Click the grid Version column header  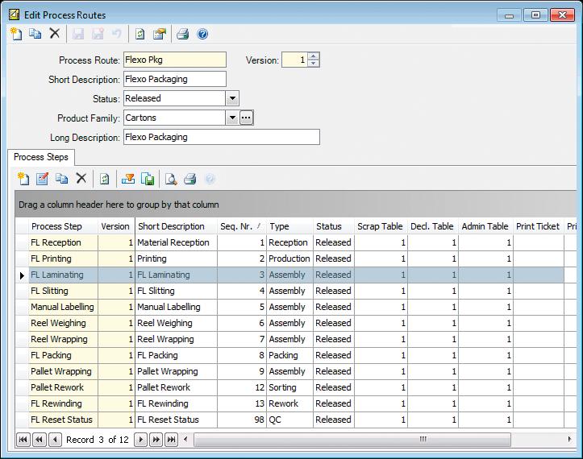click(116, 226)
